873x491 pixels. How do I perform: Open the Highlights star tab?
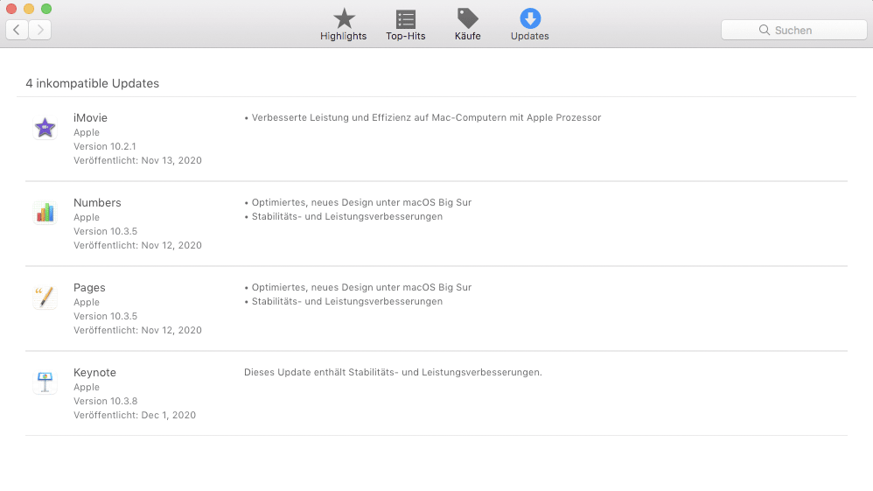coord(343,25)
